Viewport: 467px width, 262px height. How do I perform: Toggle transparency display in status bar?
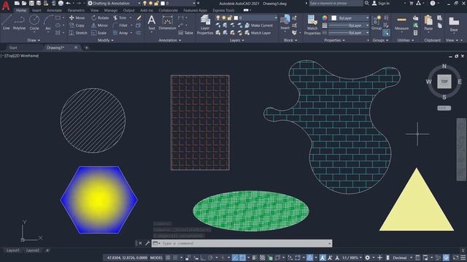point(263,258)
